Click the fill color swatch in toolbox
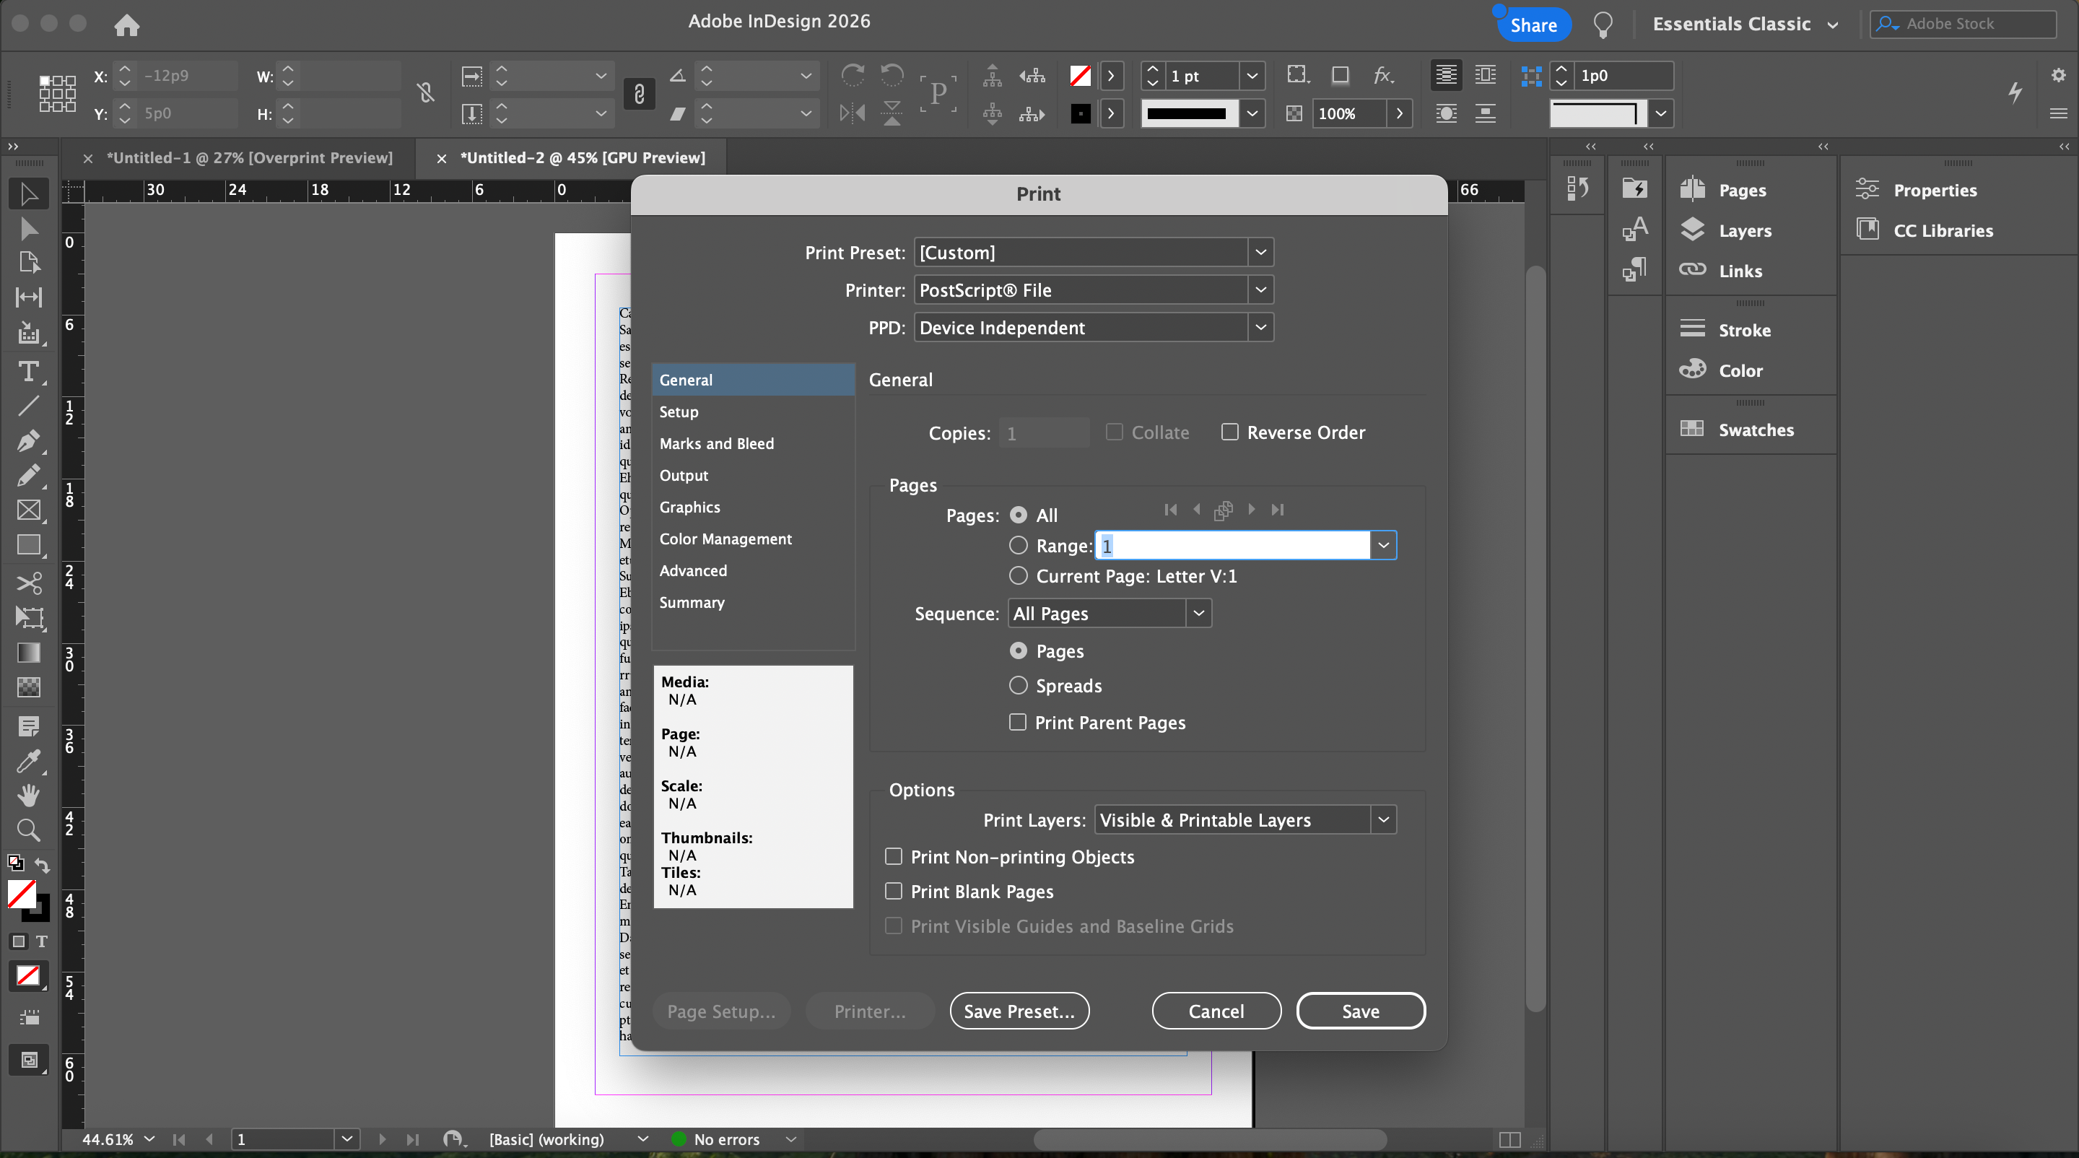 (21, 893)
